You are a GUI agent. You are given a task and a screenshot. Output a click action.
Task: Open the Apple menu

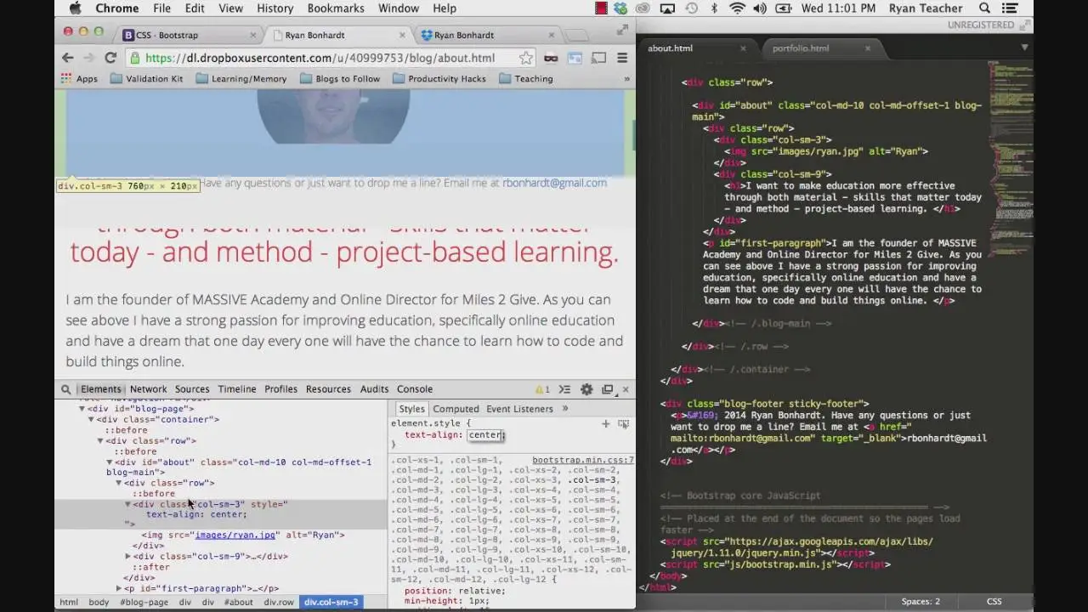pos(75,8)
